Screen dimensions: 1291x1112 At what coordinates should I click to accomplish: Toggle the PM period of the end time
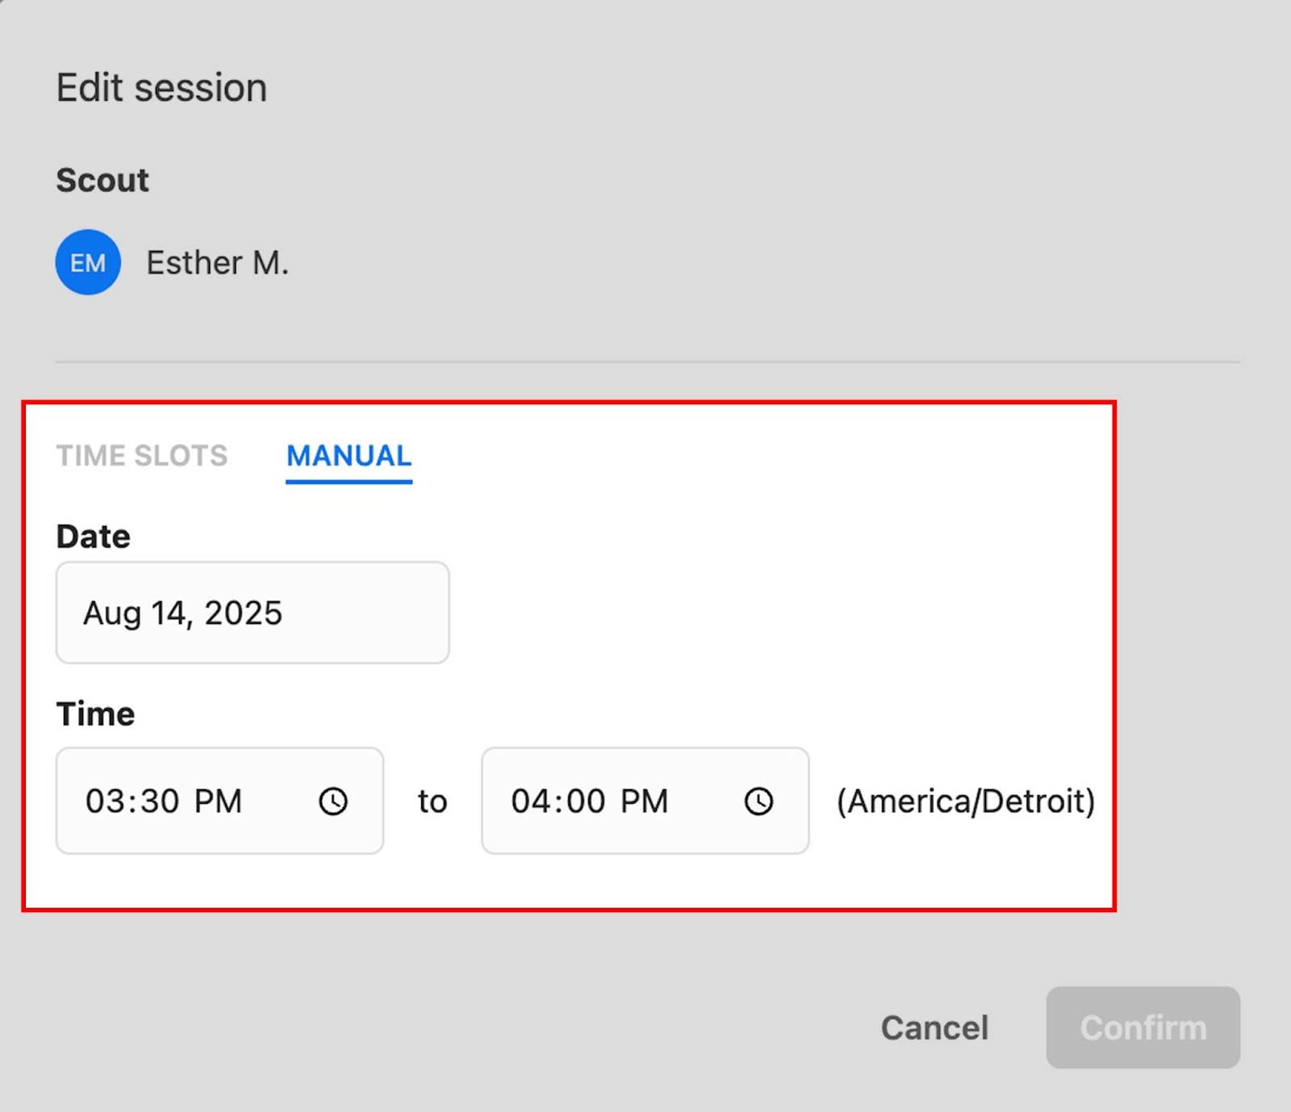(x=644, y=801)
